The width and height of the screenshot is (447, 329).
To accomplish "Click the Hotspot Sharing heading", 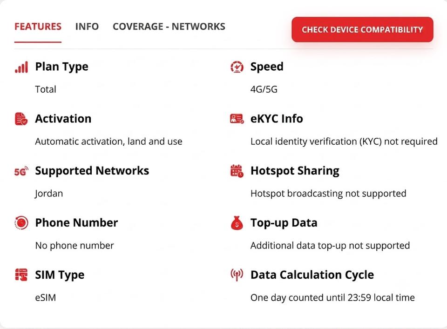I will (295, 171).
